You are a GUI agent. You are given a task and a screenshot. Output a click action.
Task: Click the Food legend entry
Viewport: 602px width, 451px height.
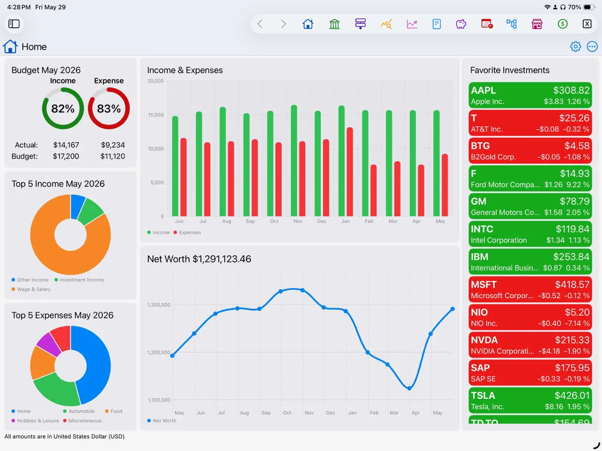[114, 411]
